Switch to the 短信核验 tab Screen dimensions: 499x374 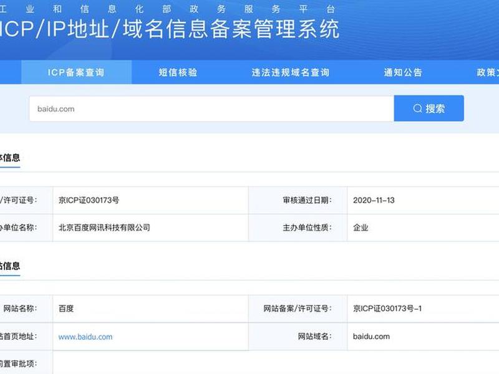pos(178,72)
